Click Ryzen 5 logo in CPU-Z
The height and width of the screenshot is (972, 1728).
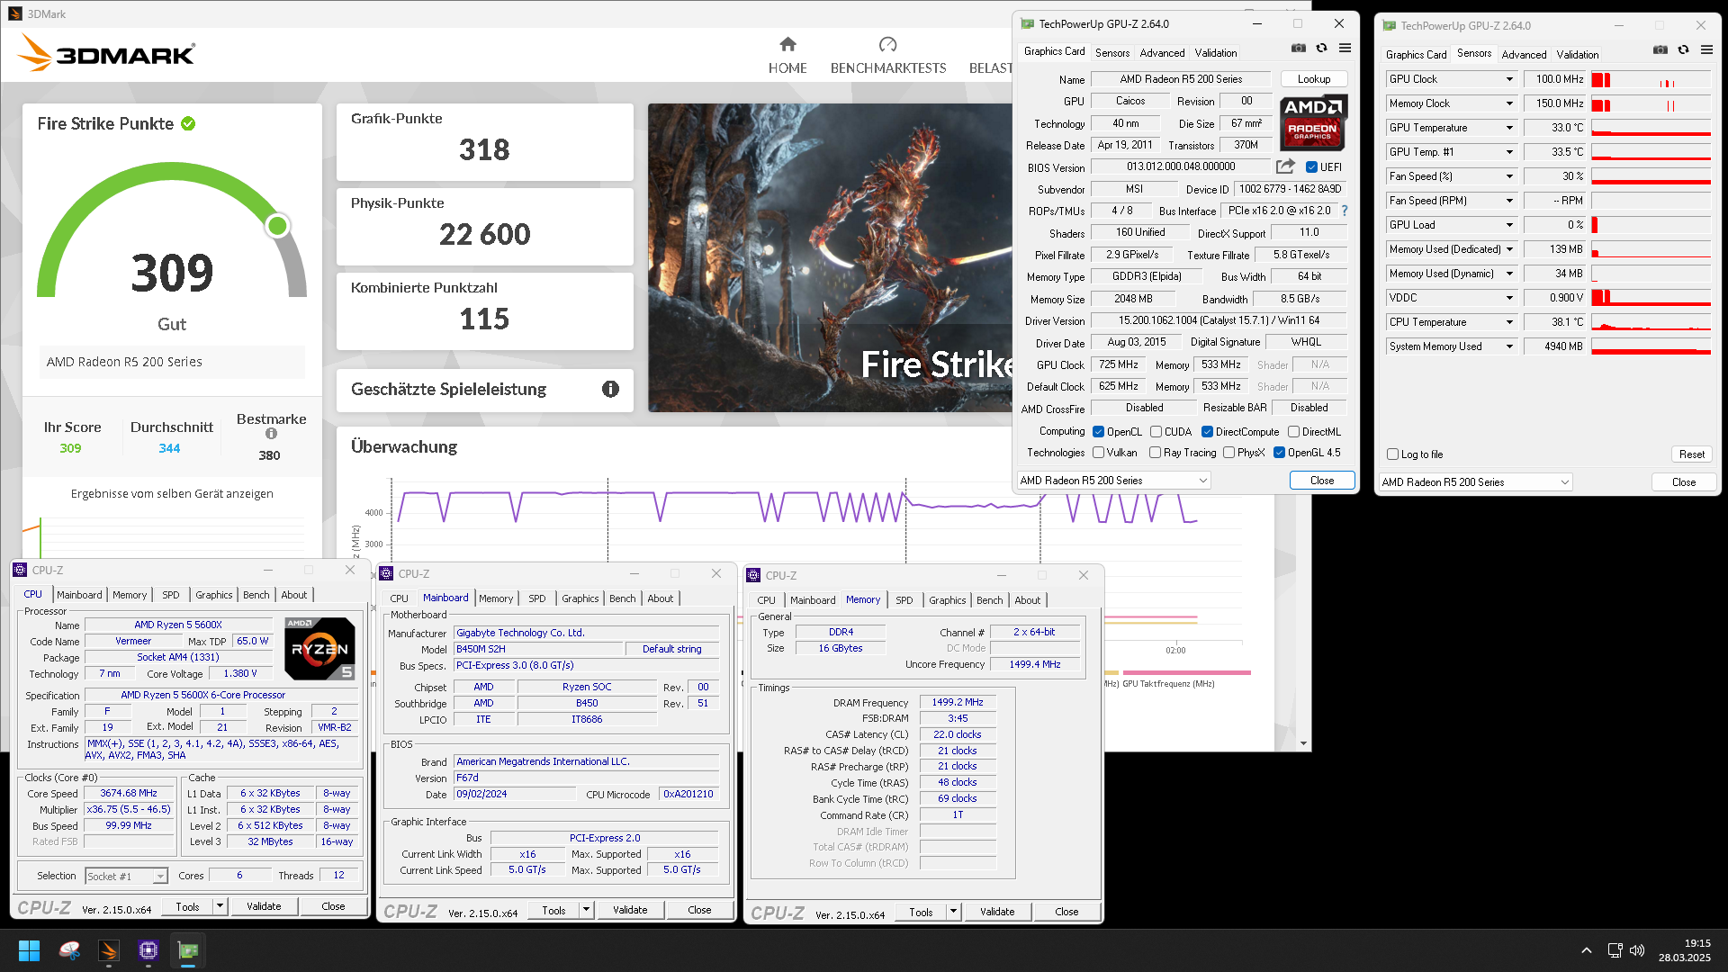(x=319, y=648)
